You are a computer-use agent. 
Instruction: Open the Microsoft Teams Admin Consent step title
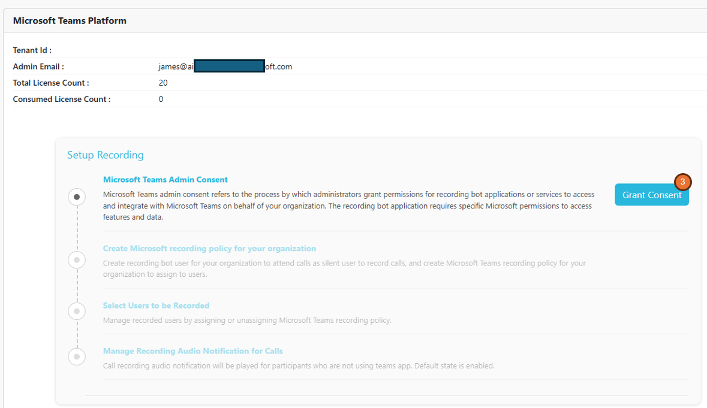[166, 180]
